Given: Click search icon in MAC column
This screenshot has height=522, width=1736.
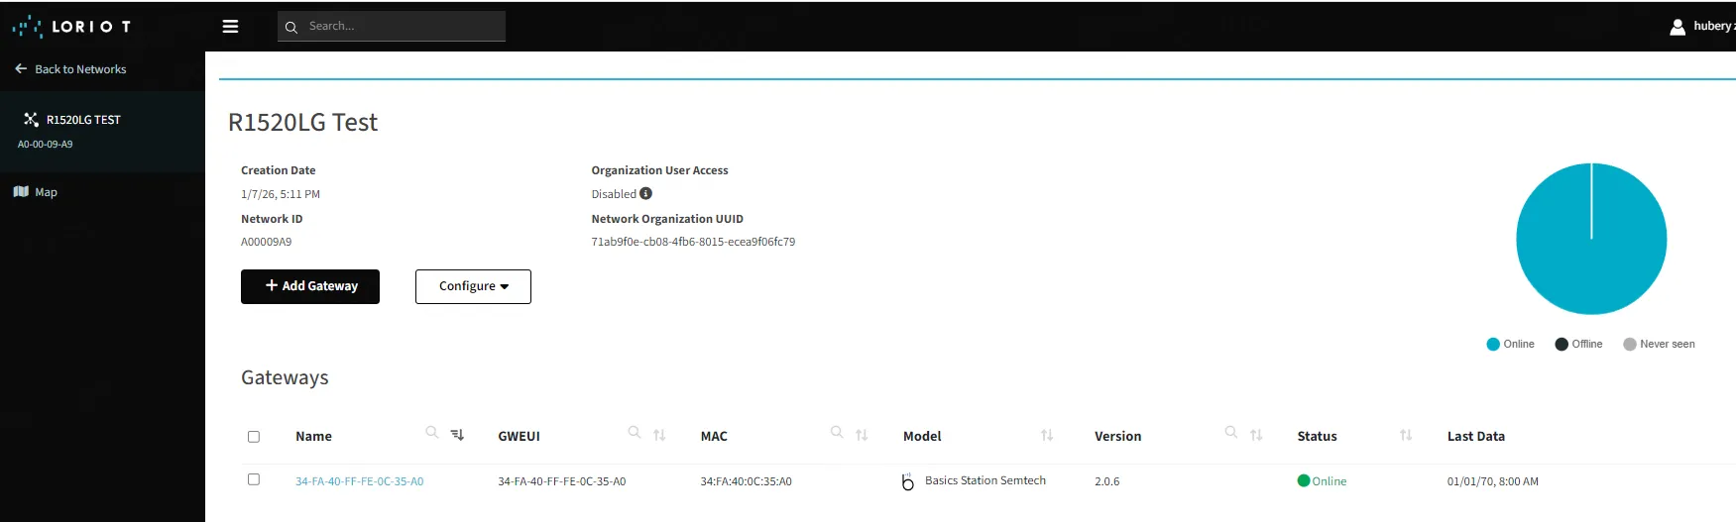Looking at the screenshot, I should (x=837, y=433).
